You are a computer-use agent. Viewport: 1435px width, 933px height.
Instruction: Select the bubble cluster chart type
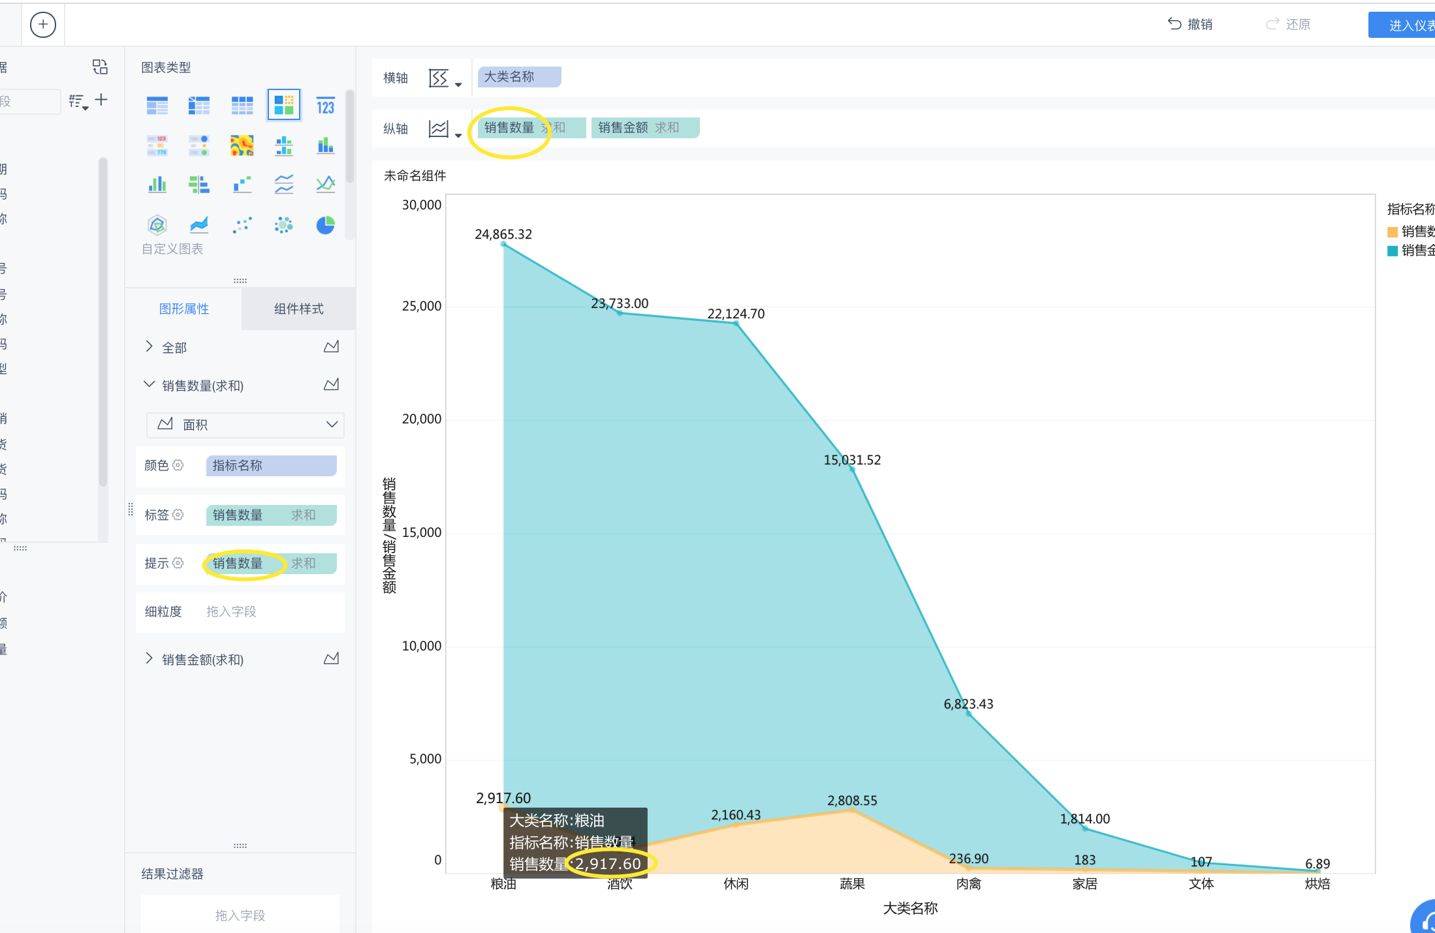pos(284,225)
